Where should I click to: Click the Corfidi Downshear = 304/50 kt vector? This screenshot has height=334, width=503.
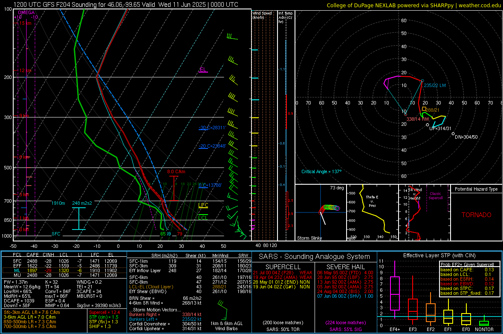click(x=165, y=324)
